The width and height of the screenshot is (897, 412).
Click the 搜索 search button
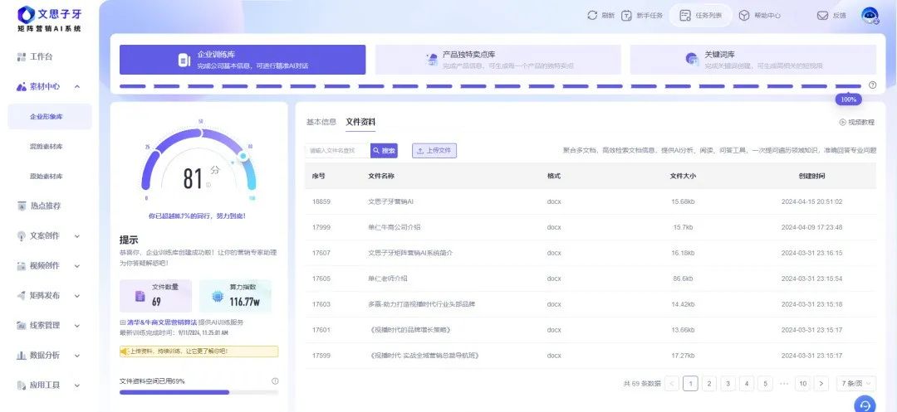coord(384,151)
